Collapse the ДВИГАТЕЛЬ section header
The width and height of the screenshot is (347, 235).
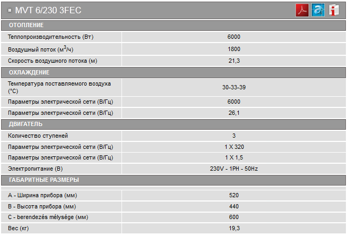tap(173, 124)
